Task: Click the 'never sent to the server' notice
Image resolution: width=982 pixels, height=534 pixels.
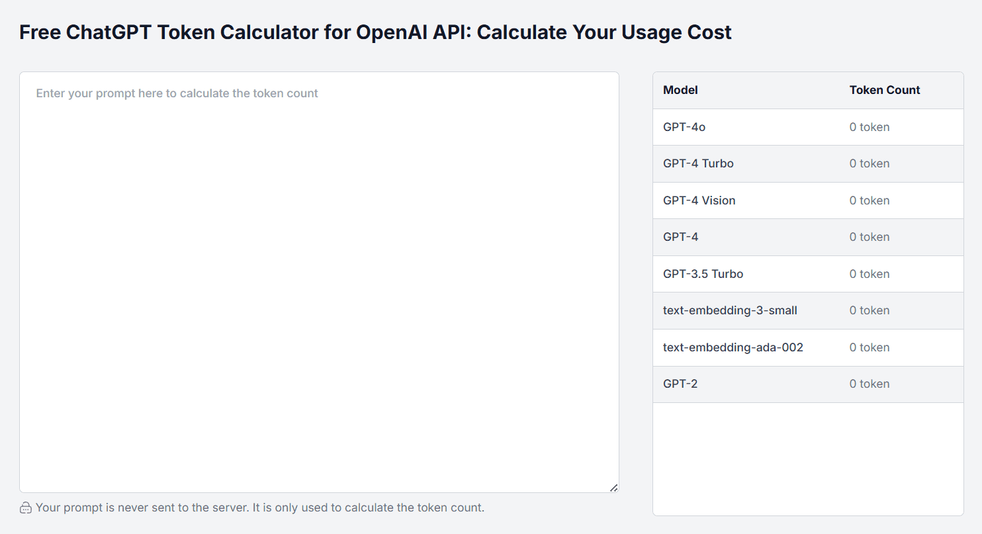Action: tap(260, 508)
